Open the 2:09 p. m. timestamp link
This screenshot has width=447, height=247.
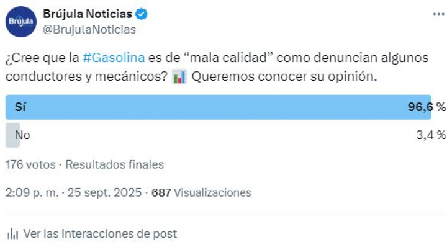[x=32, y=192]
